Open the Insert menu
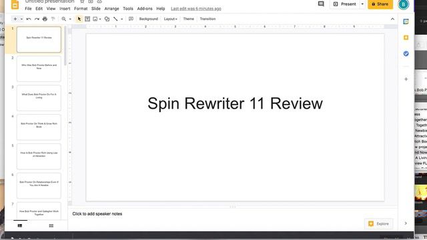 pos(65,9)
